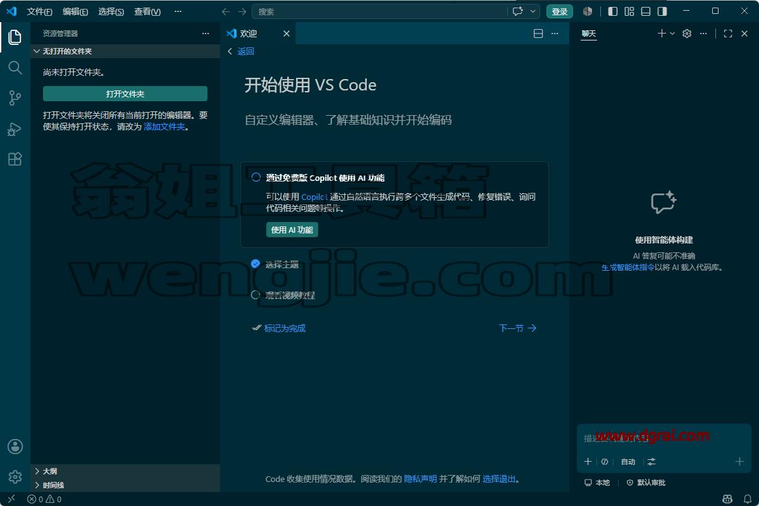Click the 登录 button
This screenshot has height=506, width=759.
pyautogui.click(x=560, y=11)
